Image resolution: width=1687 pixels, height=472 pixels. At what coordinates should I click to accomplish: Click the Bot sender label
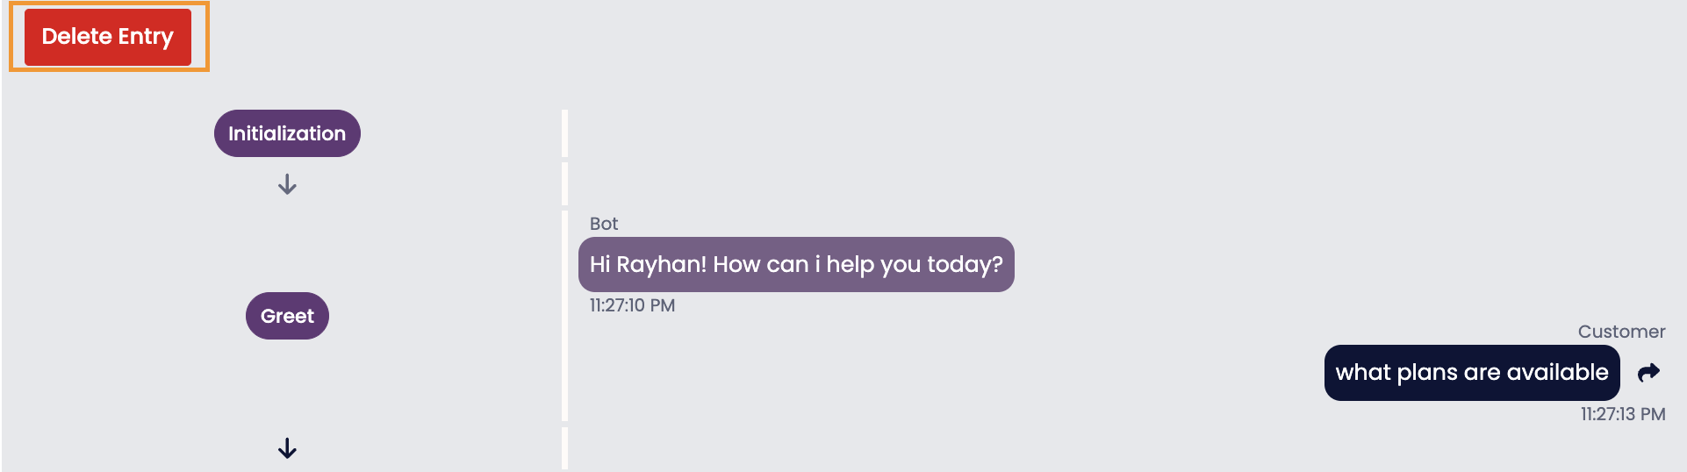point(604,224)
